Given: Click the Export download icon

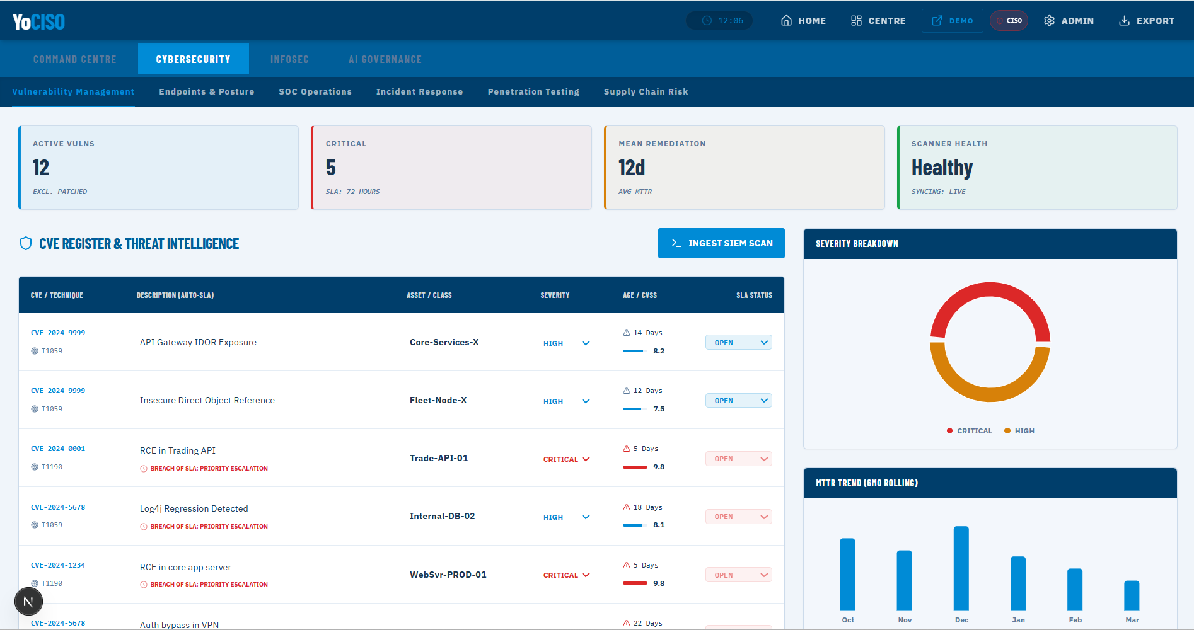Looking at the screenshot, I should tap(1124, 21).
